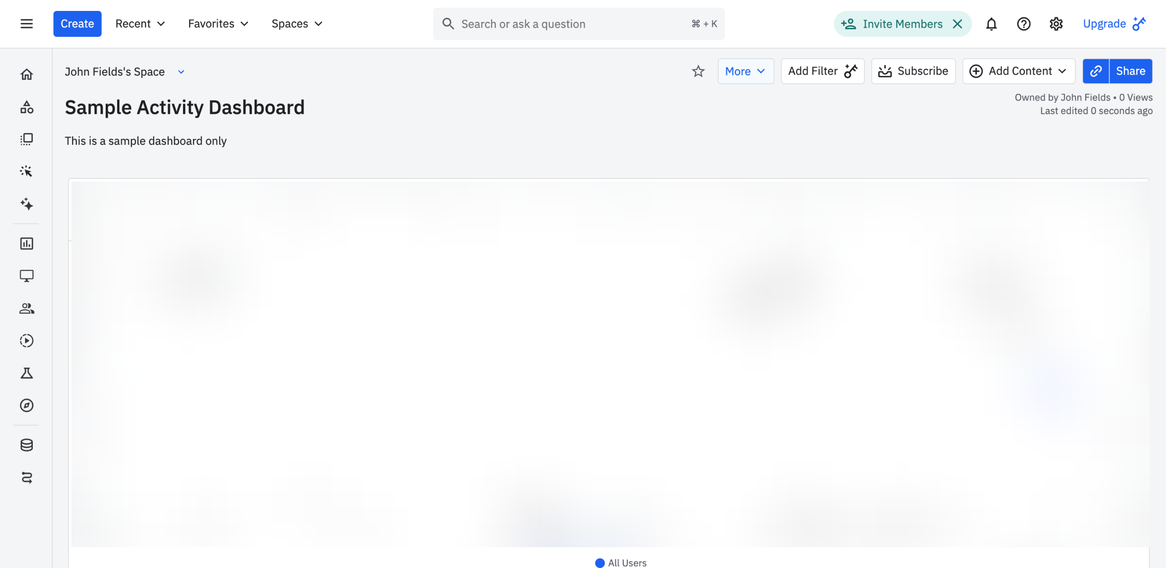Expand the Recent dropdown
The height and width of the screenshot is (568, 1166).
[140, 24]
